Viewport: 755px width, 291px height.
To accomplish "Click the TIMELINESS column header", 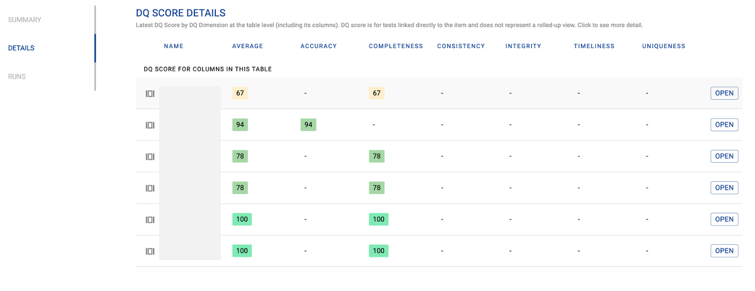I will (x=594, y=46).
